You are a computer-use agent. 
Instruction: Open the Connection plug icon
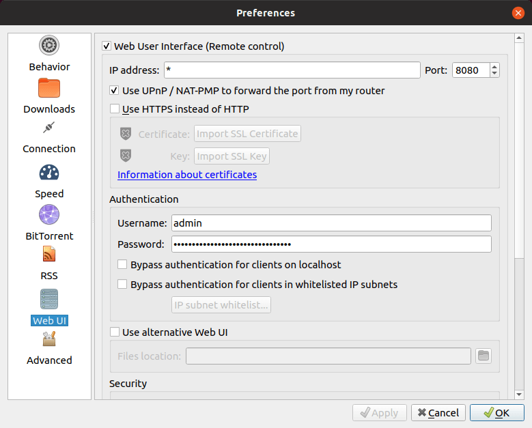49,128
